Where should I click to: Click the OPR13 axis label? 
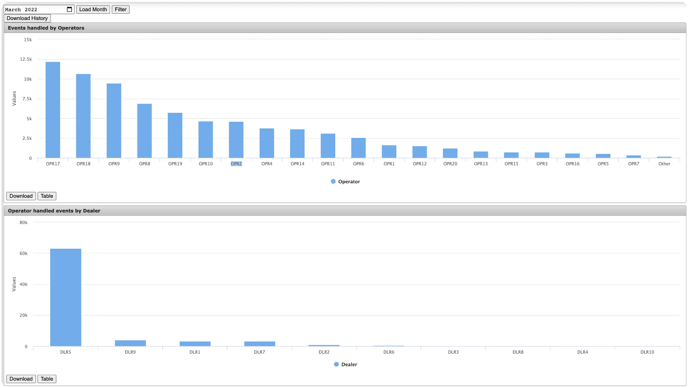481,164
